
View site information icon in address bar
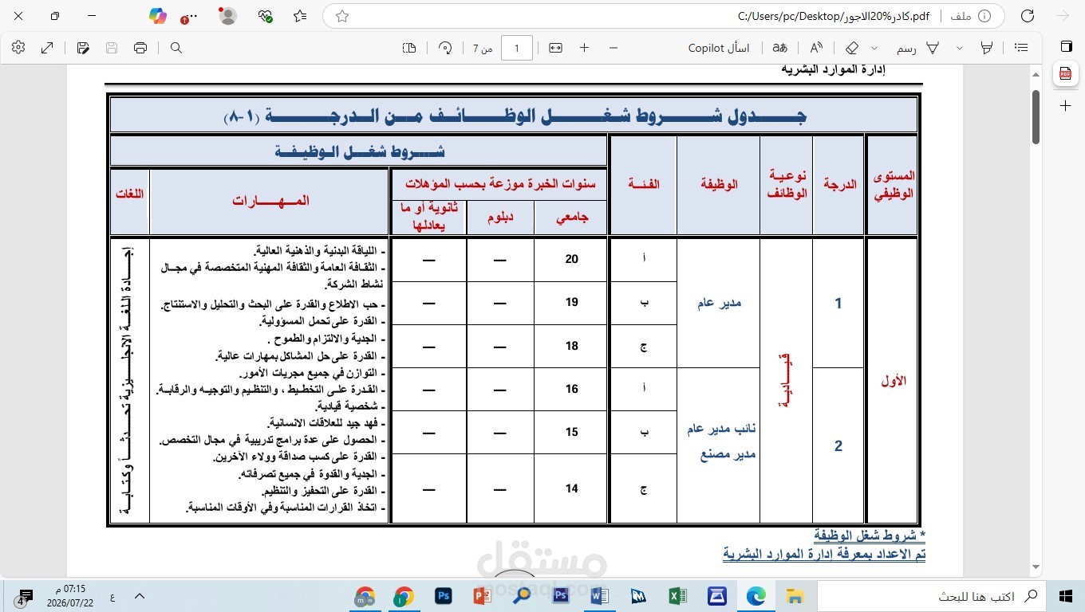pyautogui.click(x=984, y=16)
